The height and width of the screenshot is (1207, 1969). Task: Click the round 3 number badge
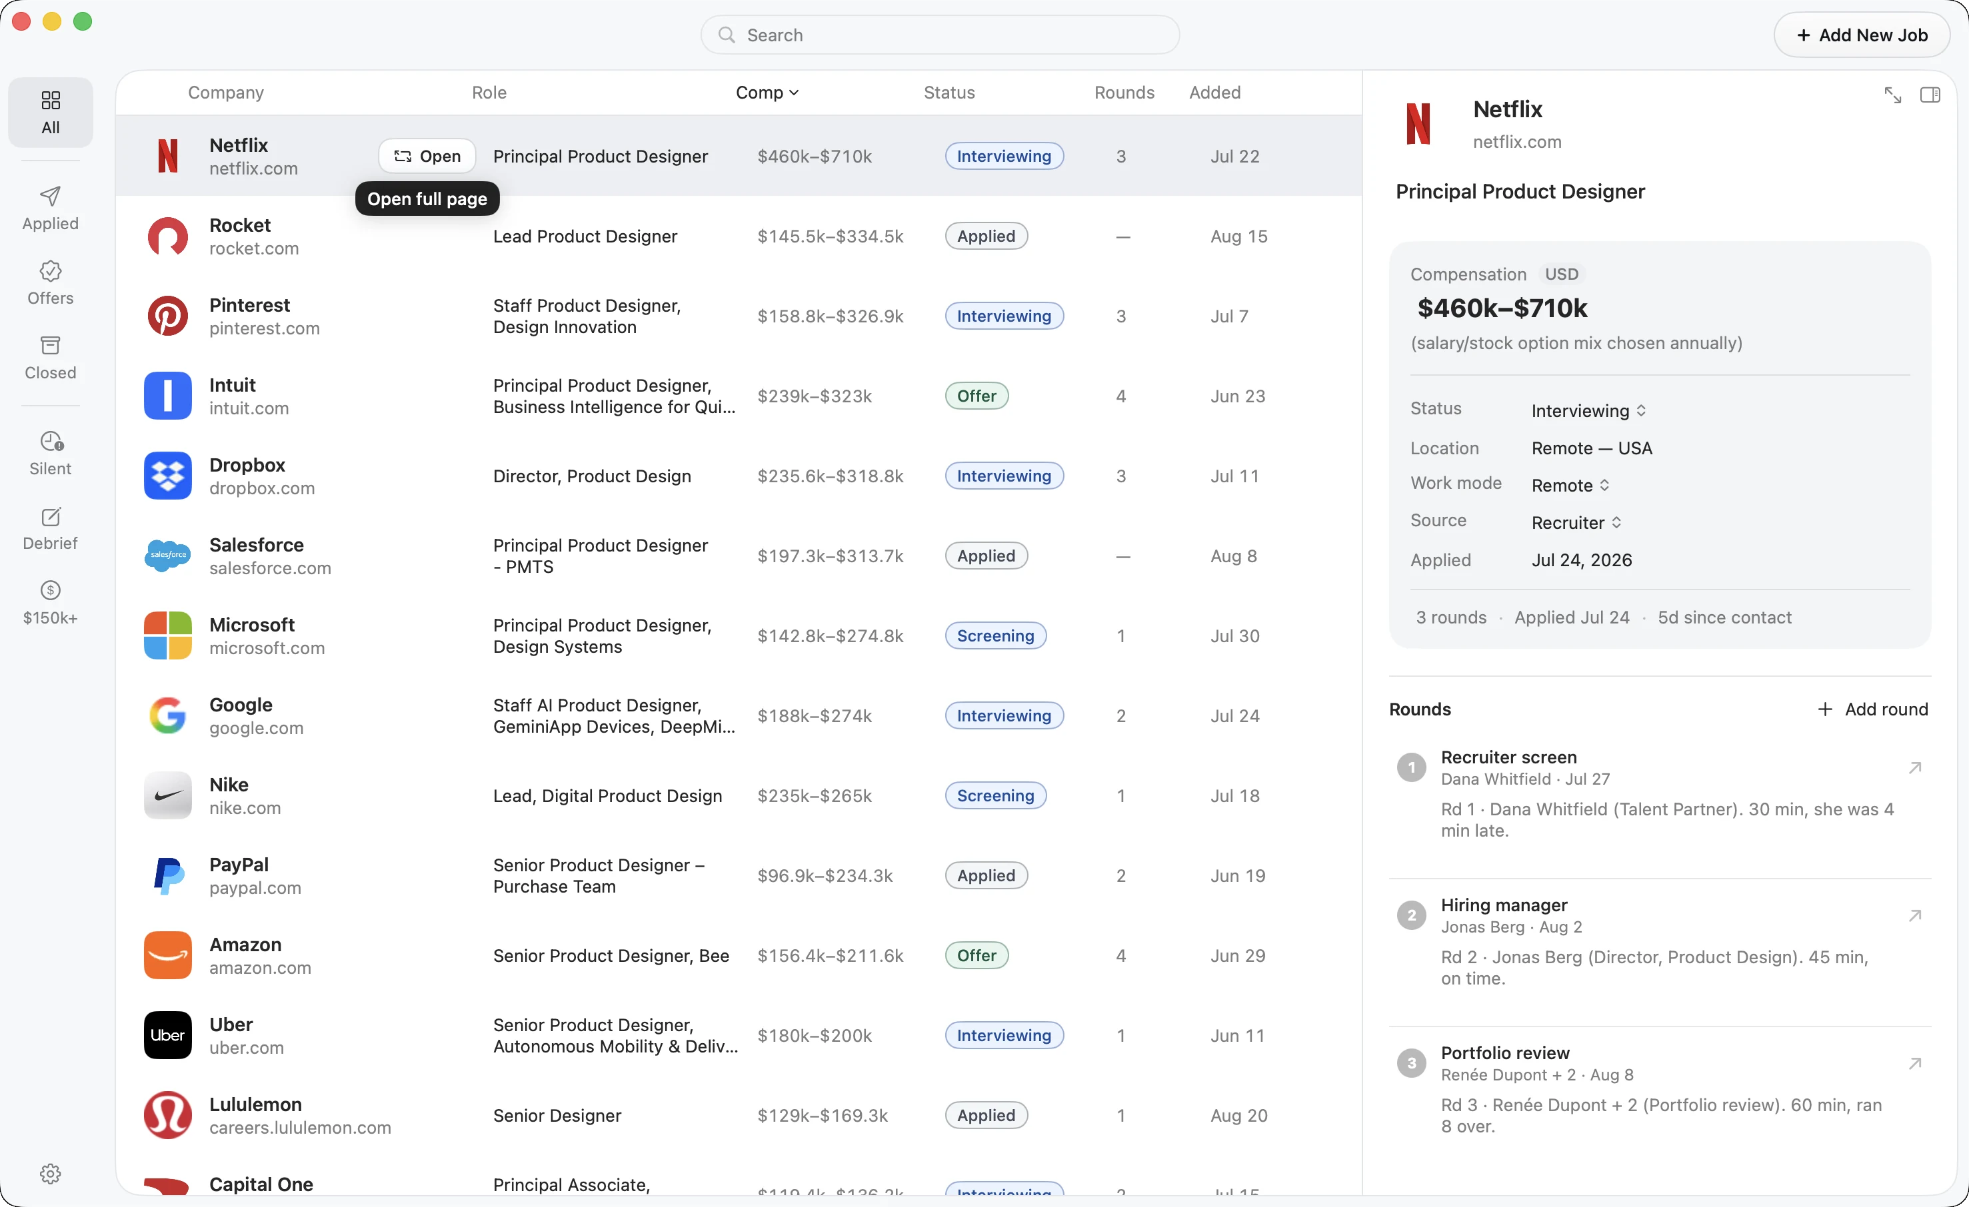tap(1411, 1063)
